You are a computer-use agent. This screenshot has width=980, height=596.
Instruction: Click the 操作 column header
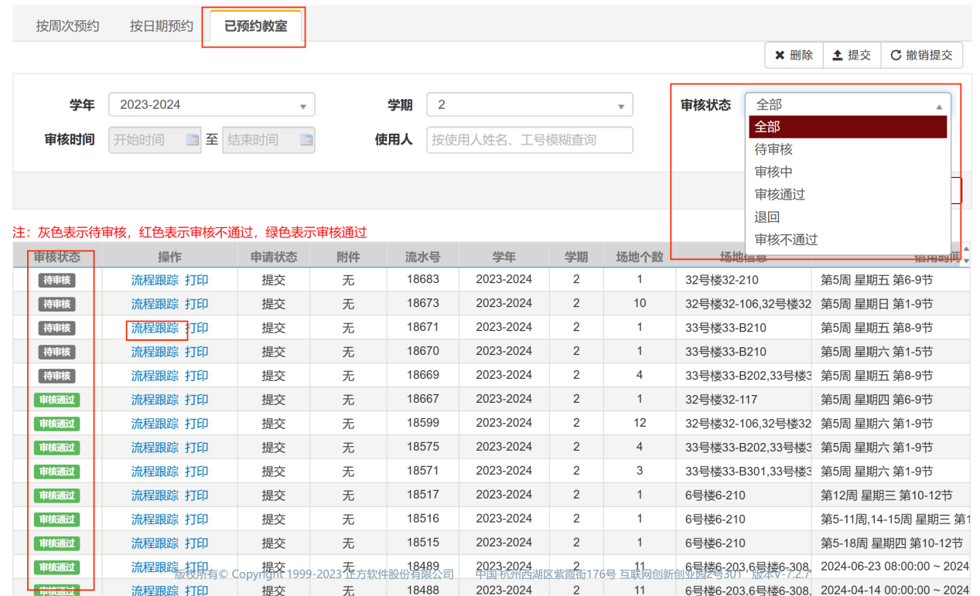(169, 257)
